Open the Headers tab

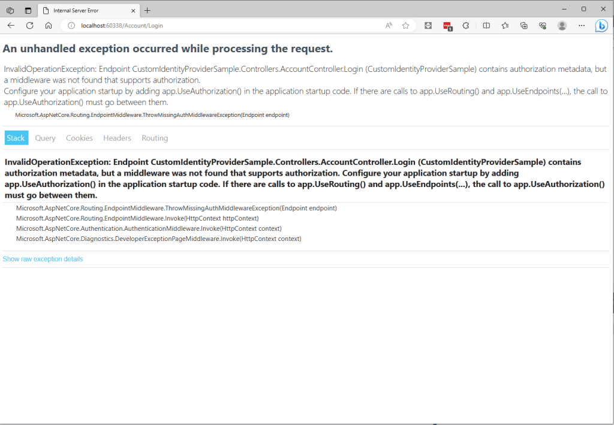pyautogui.click(x=117, y=138)
